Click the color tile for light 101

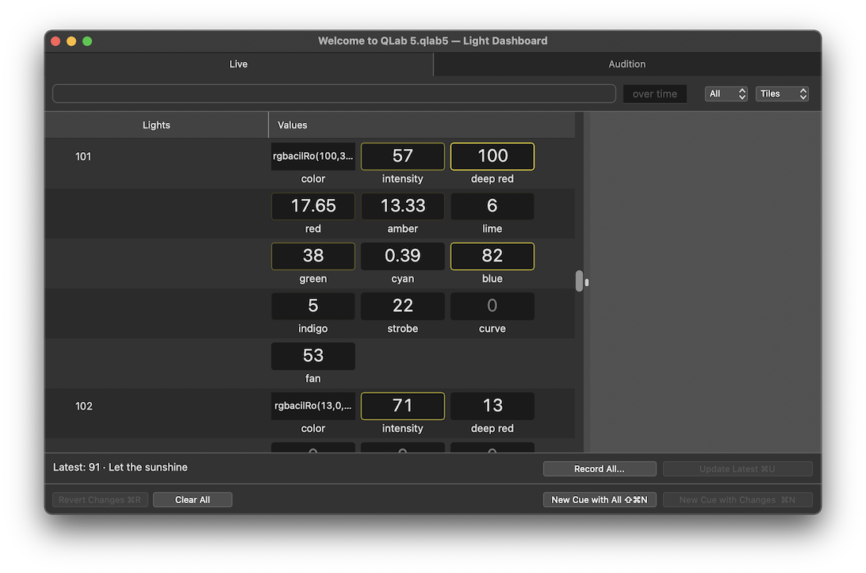coord(313,157)
